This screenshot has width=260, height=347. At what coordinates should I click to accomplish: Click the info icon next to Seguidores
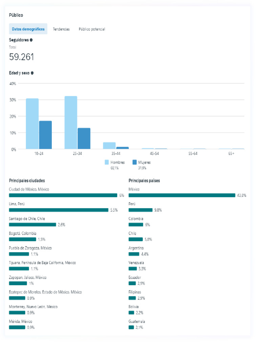coord(31,40)
